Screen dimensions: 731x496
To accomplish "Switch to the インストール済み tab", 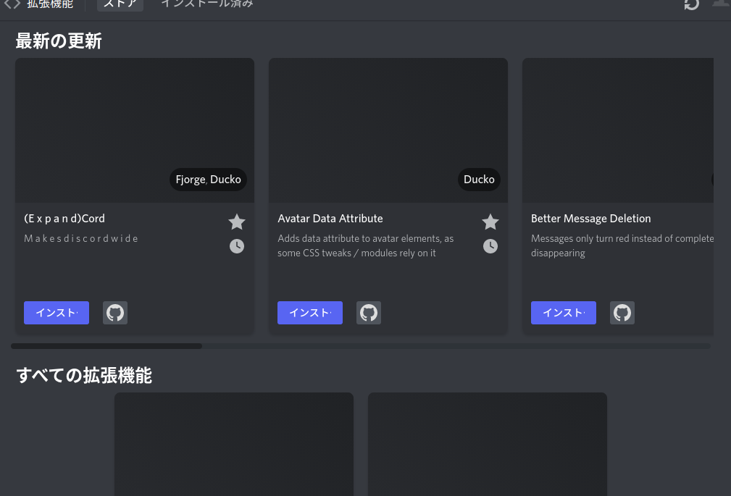I will point(207,4).
